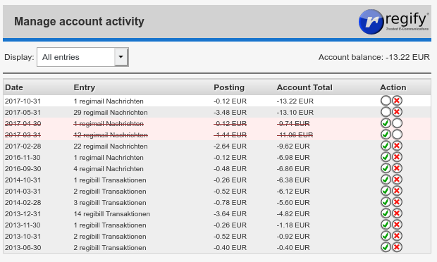Click the '-3.64 EUR' posting value
The width and height of the screenshot is (437, 262).
tap(230, 214)
